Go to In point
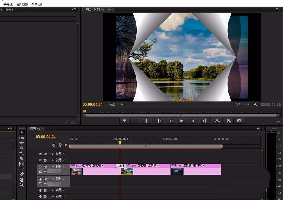 coord(160,121)
